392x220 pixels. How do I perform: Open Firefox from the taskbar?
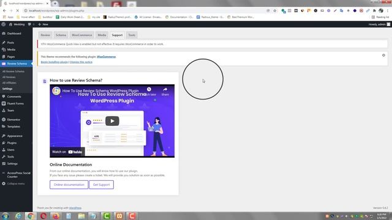[x=56, y=216]
